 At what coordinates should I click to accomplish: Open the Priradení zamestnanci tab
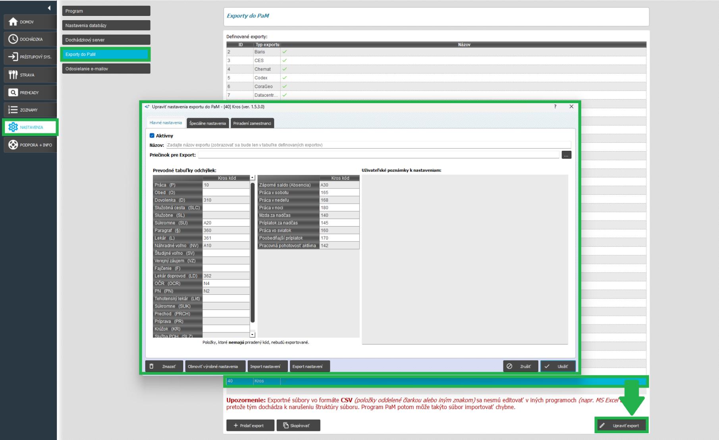click(x=252, y=123)
